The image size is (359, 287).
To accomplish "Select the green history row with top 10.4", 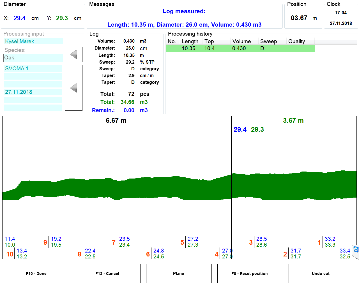I will (x=240, y=48).
